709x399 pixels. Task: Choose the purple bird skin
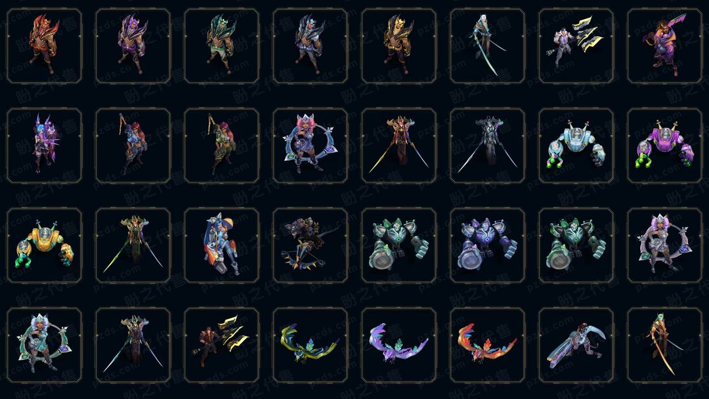(x=399, y=345)
